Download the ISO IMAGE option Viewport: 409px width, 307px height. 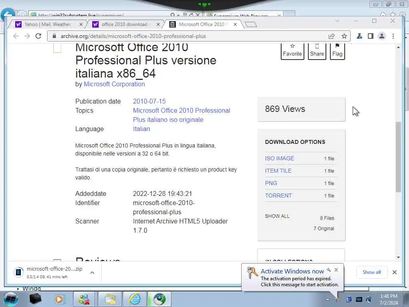coord(279,158)
